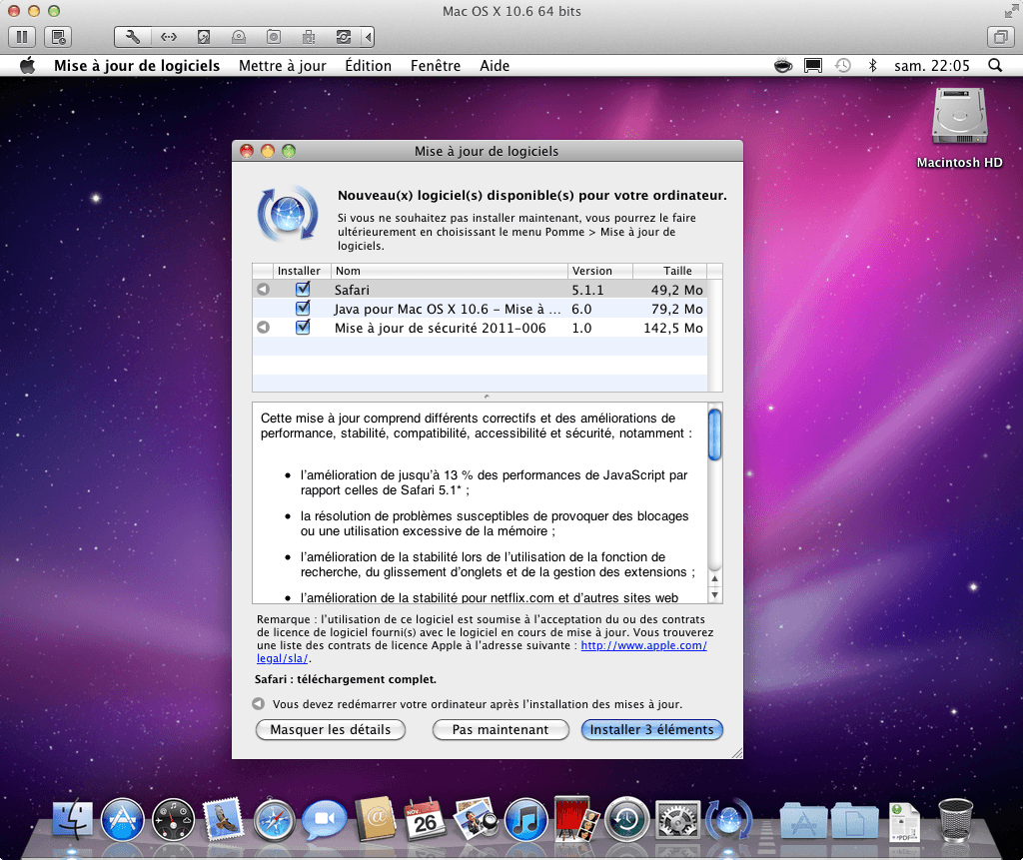Open the apple.com legal sla link
This screenshot has height=860, width=1023.
644,645
